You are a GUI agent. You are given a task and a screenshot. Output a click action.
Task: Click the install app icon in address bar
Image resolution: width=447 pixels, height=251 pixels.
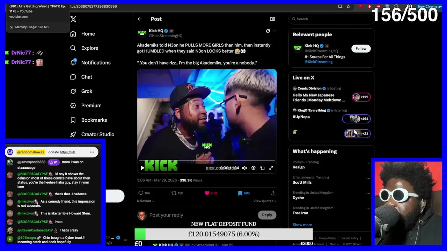pyautogui.click(x=340, y=6)
